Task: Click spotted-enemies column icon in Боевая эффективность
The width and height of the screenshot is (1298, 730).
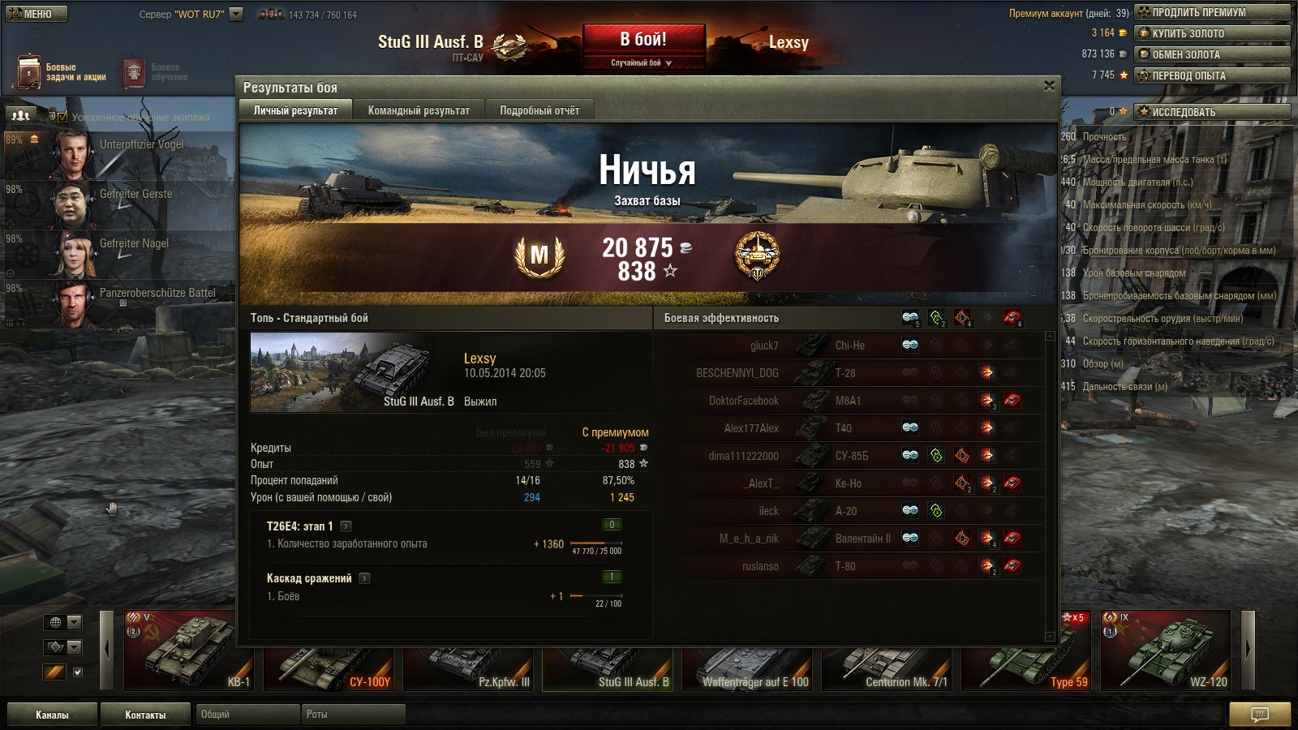Action: (x=910, y=318)
